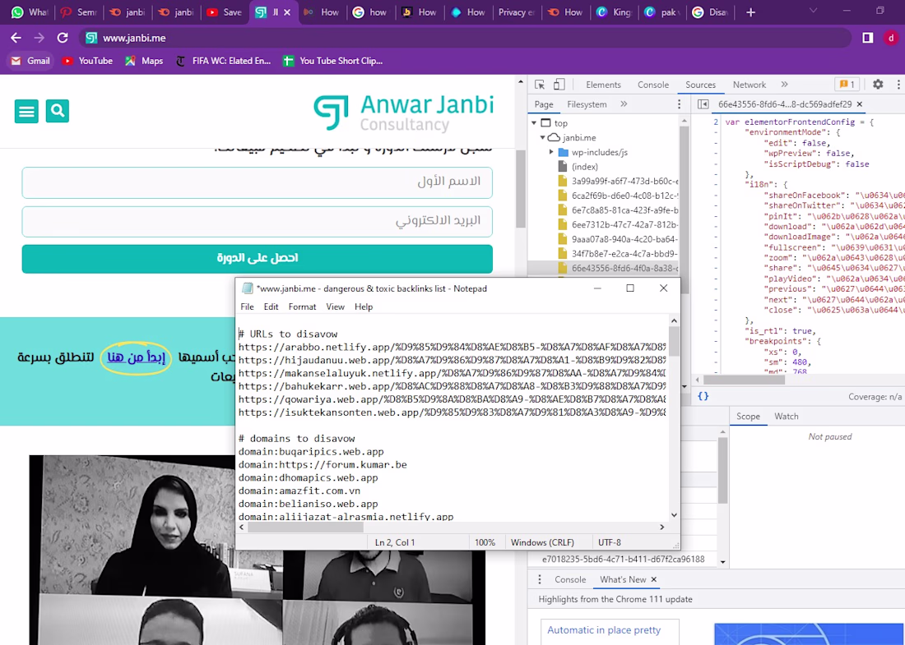
Task: Click '# domains to disavow' line in Notepad
Action: point(296,439)
